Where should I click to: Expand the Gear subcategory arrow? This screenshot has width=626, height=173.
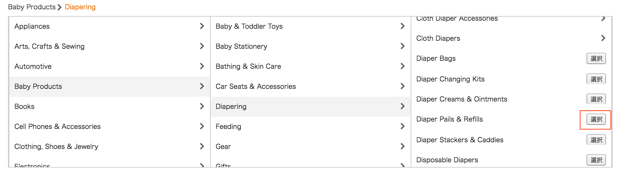402,146
